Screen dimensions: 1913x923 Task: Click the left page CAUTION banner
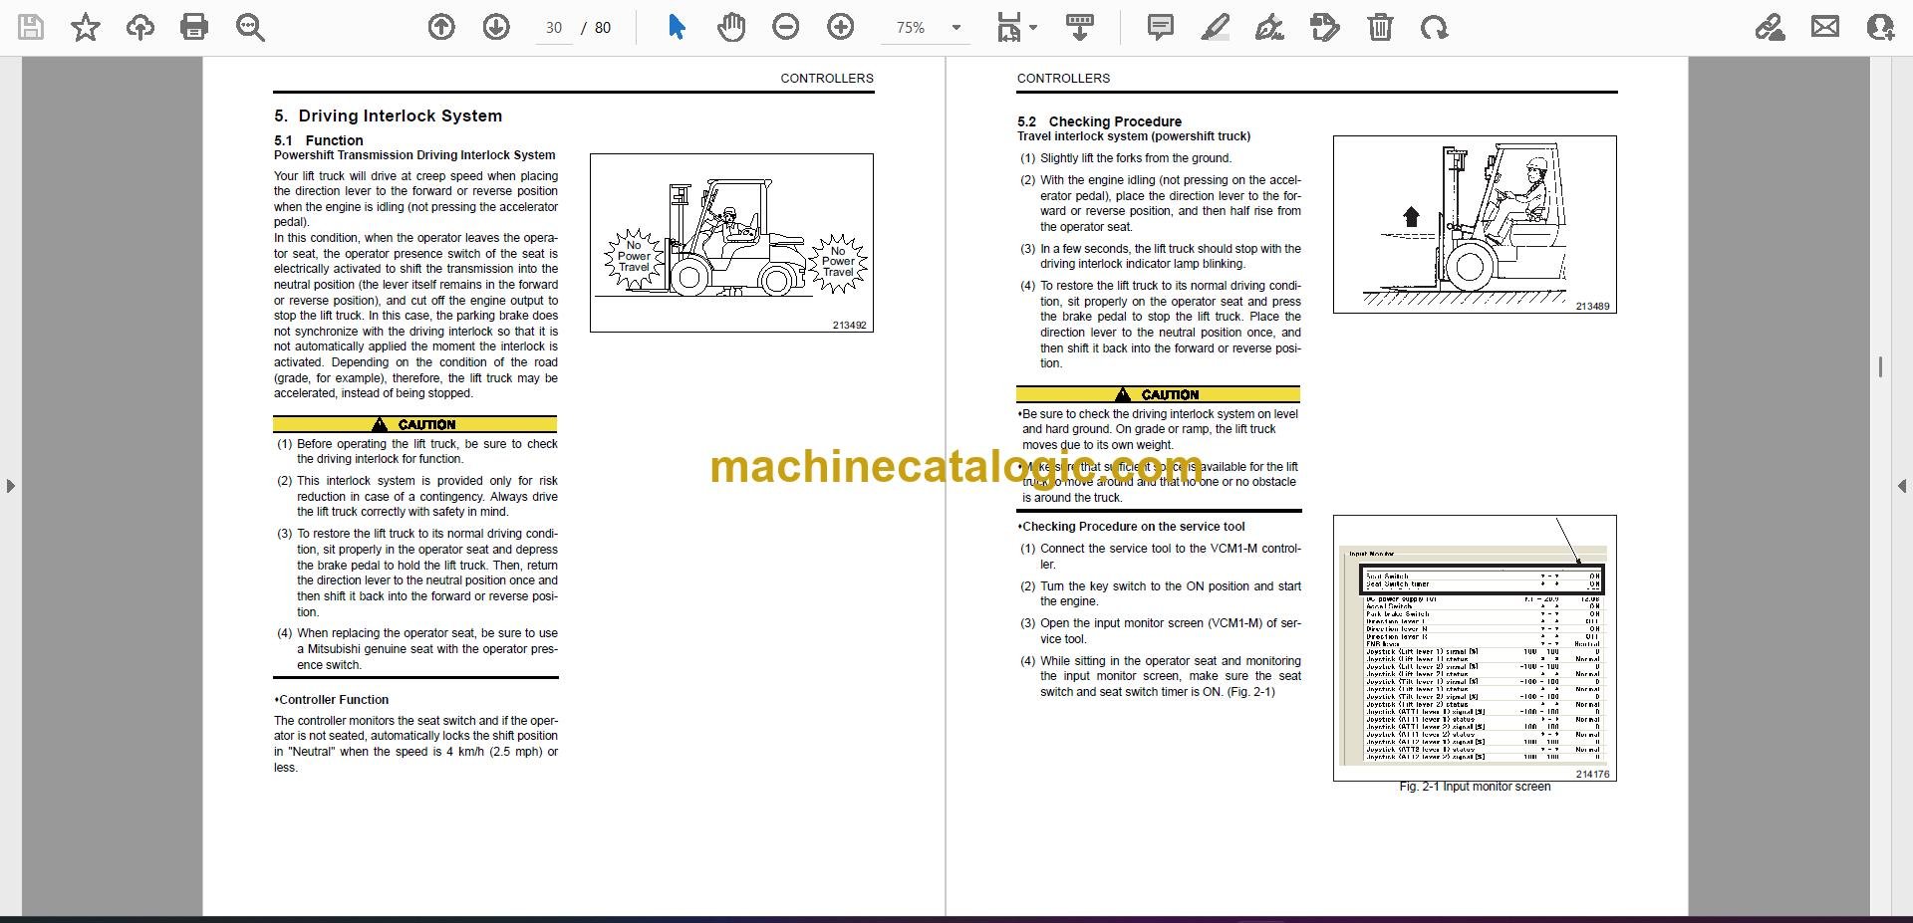coord(414,424)
